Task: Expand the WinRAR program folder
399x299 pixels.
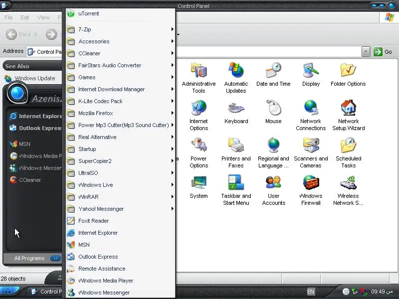Action: pyautogui.click(x=121, y=196)
